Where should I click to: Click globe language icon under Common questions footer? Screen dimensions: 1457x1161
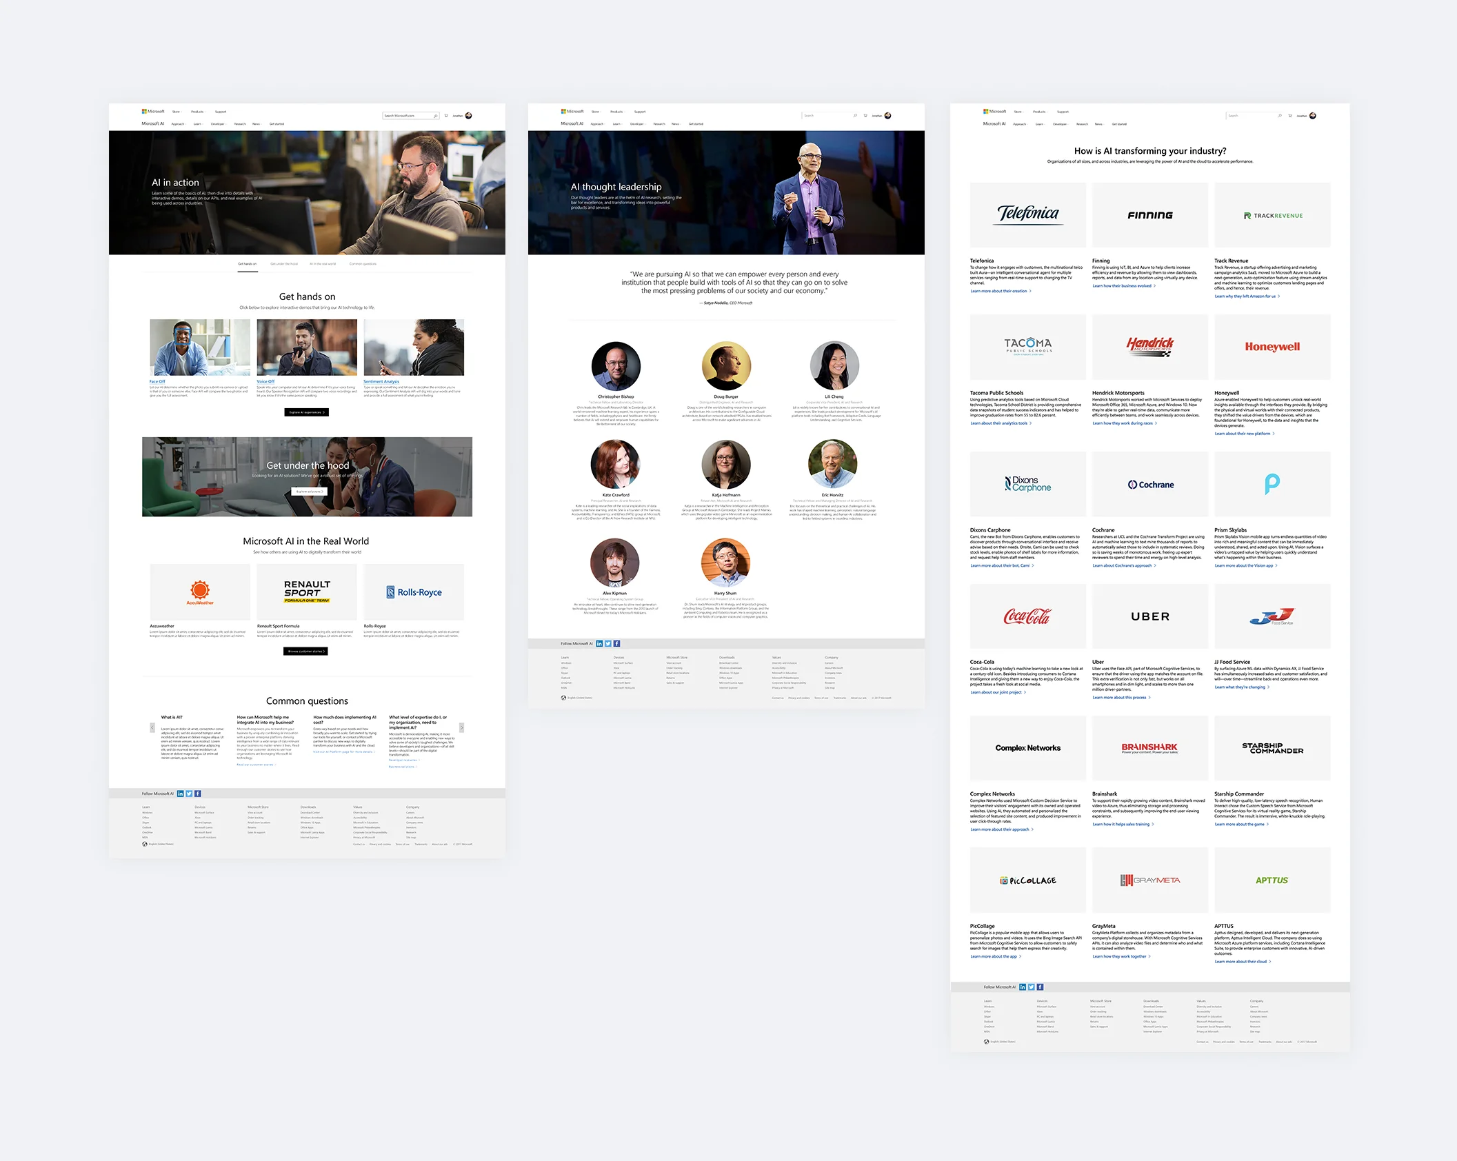click(x=145, y=844)
